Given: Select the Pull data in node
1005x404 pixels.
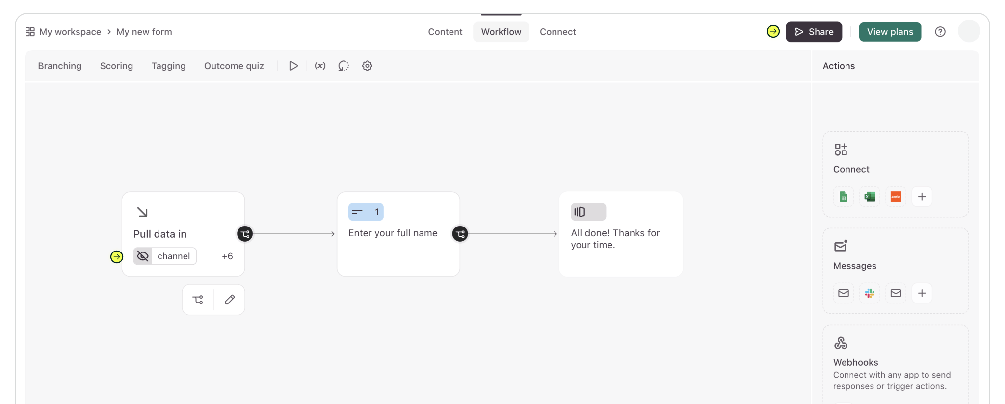Looking at the screenshot, I should click(183, 234).
